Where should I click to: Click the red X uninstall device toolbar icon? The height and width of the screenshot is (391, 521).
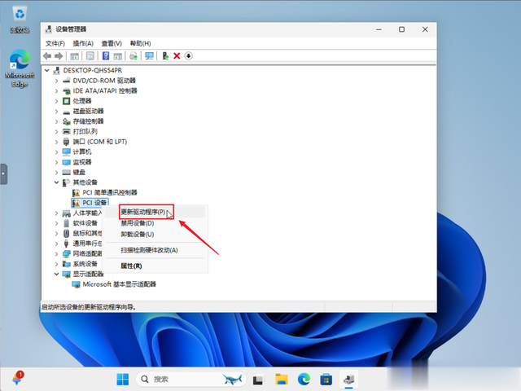pos(177,56)
